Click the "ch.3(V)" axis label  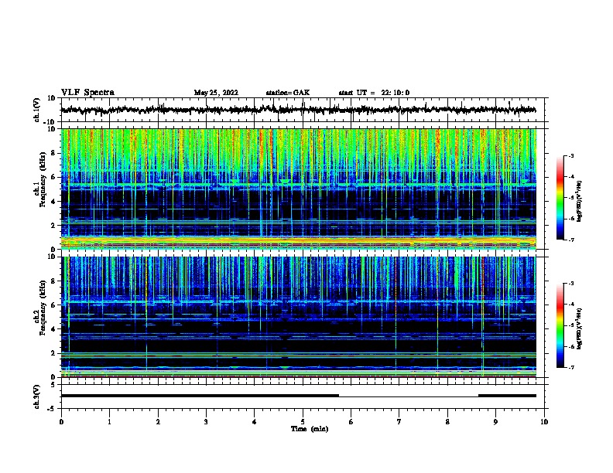[36, 397]
